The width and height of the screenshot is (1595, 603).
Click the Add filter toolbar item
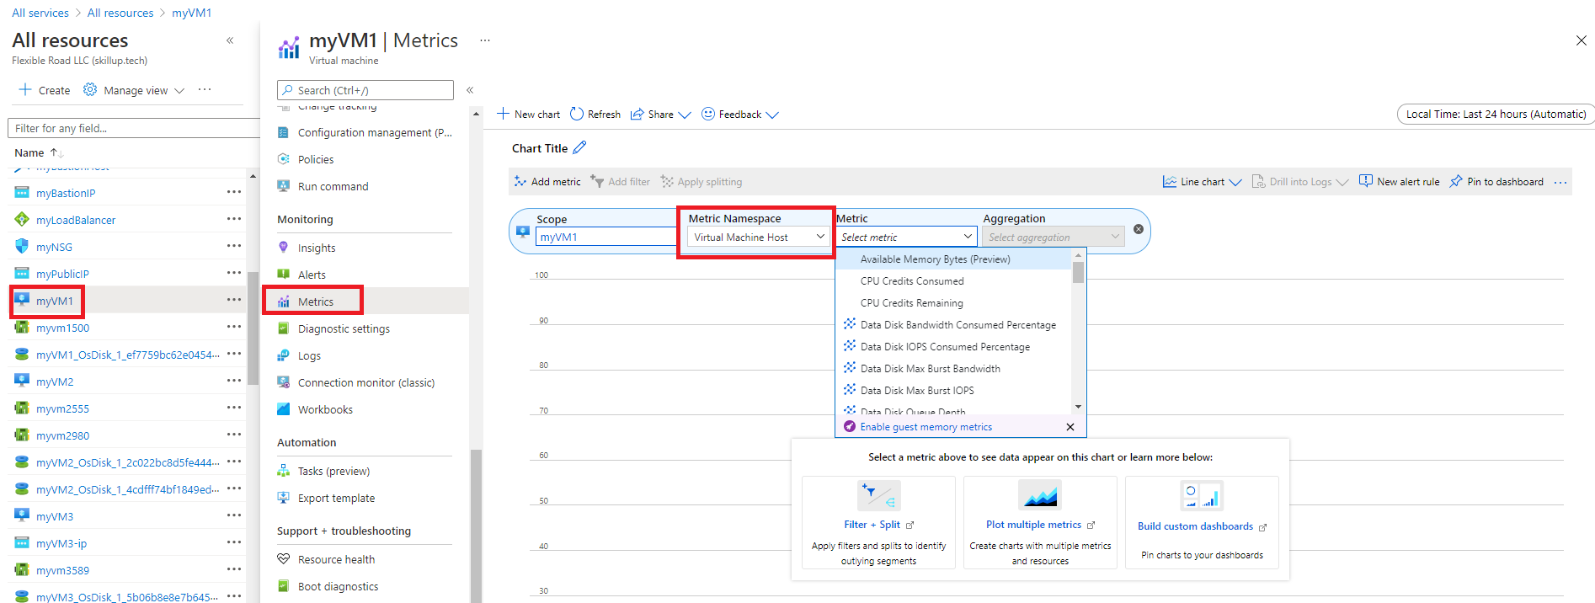[621, 182]
